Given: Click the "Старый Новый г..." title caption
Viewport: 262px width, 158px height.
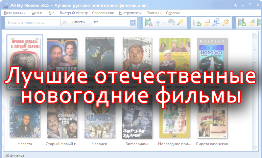Looking at the screenshot, I should click(62, 144).
